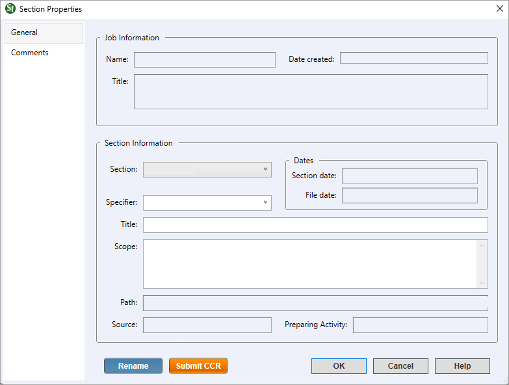
Task: Open Help for this dialog
Action: (462, 366)
